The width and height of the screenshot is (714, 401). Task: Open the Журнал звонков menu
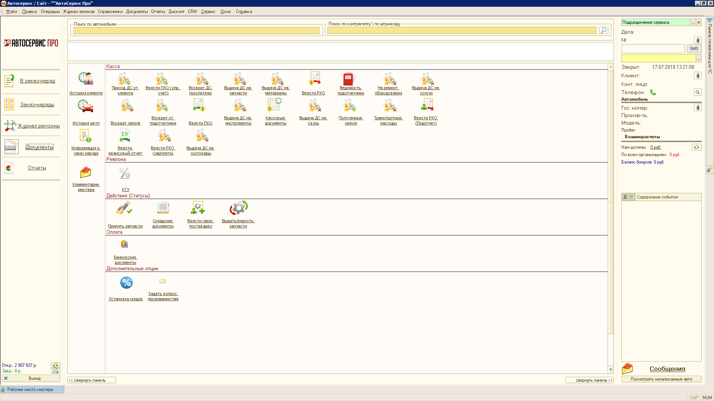[x=79, y=12]
